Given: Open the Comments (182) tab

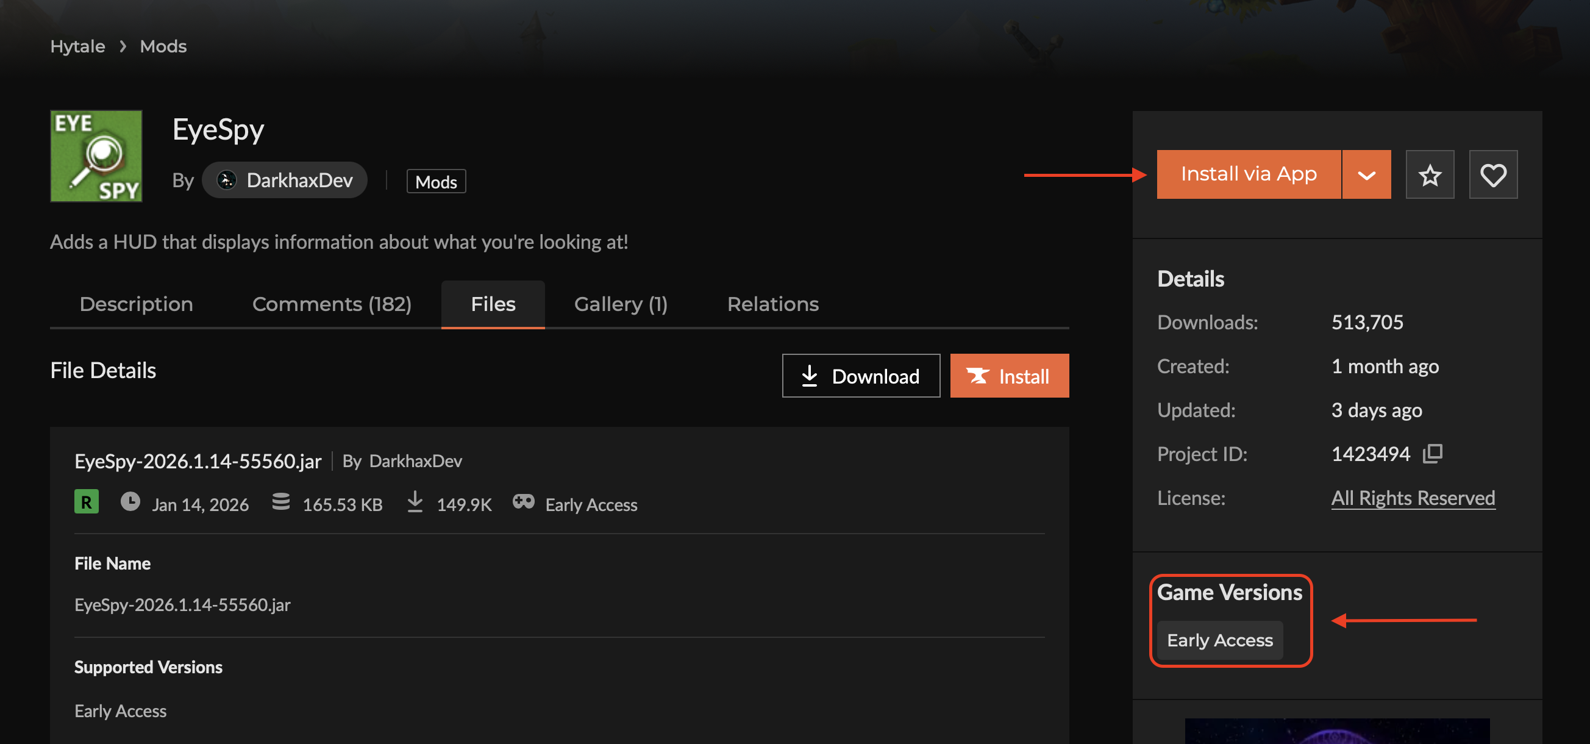Looking at the screenshot, I should (x=332, y=304).
